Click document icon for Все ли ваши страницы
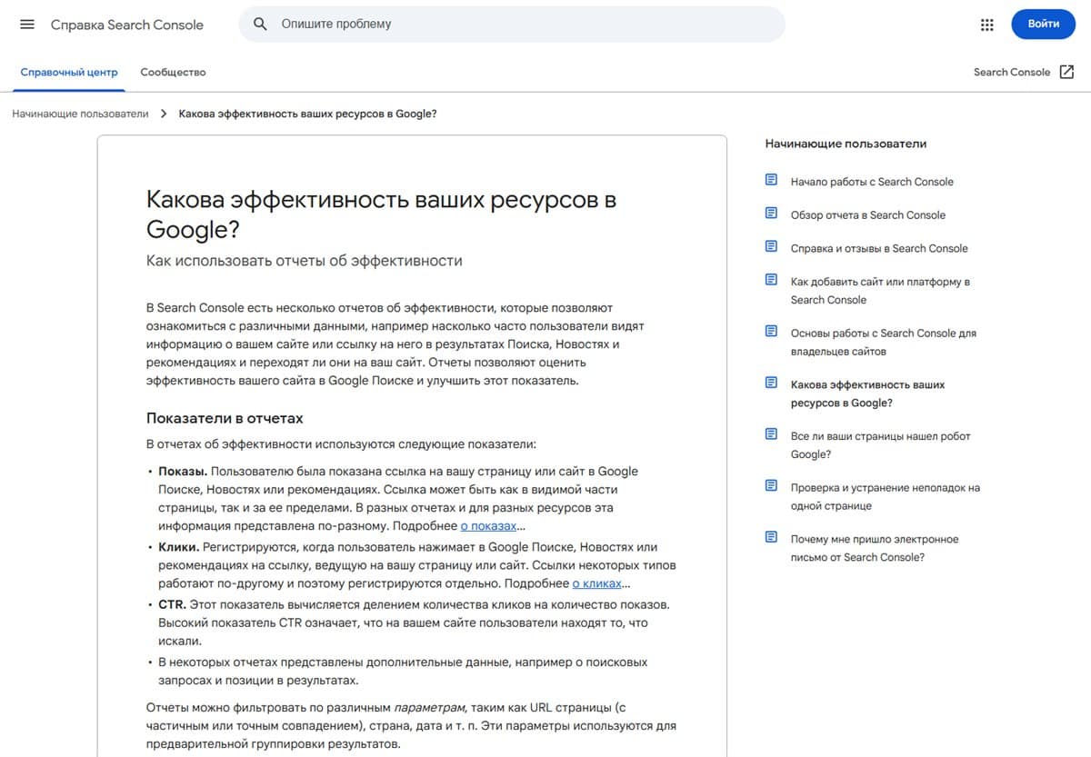 pyautogui.click(x=772, y=434)
